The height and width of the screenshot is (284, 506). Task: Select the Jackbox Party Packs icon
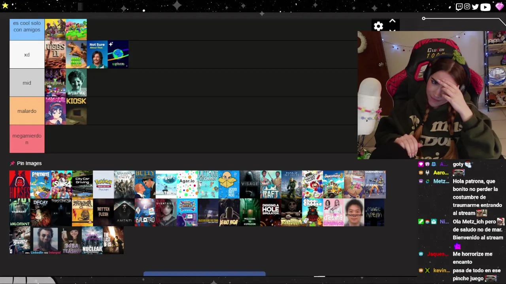click(229, 184)
